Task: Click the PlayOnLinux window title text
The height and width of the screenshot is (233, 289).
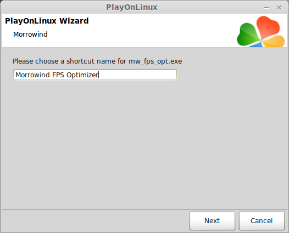Action: pyautogui.click(x=132, y=7)
